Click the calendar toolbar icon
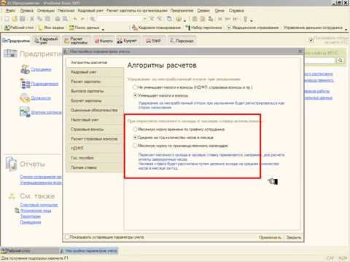 pyautogui.click(x=203, y=19)
